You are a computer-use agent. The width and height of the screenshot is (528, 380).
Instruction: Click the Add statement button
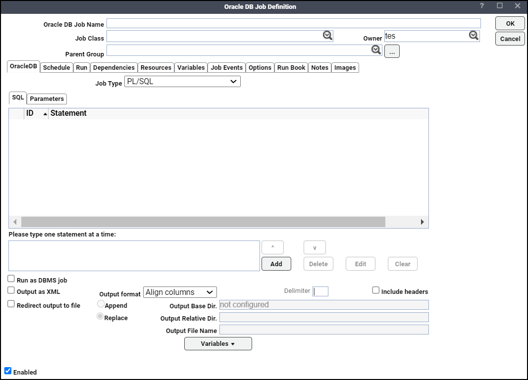pyautogui.click(x=276, y=264)
